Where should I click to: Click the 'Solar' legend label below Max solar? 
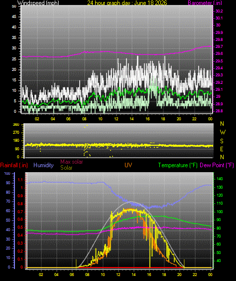[x=66, y=168]
